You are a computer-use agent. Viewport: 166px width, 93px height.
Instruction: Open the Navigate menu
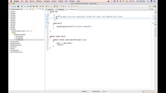tap(47, 1)
